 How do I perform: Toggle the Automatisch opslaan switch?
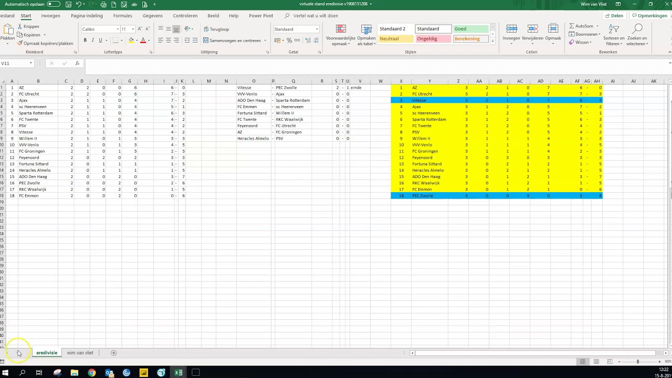54,4
